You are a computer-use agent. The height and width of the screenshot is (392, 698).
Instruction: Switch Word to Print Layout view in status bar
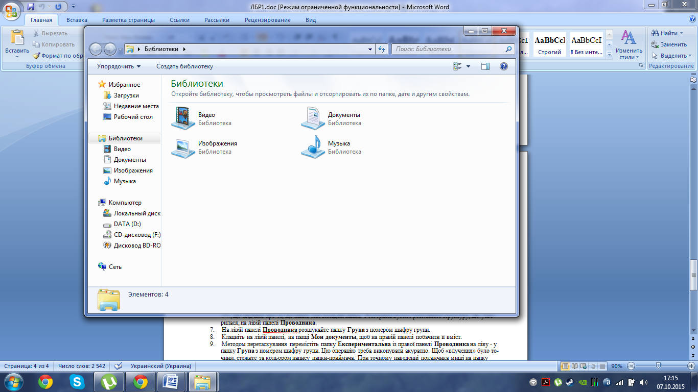pos(565,366)
